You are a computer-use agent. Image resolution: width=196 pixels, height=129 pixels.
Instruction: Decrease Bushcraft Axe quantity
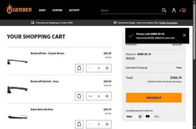click(x=90, y=68)
